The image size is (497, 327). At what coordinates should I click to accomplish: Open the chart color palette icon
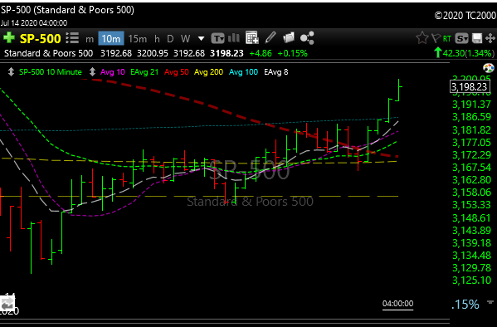pyautogui.click(x=489, y=68)
